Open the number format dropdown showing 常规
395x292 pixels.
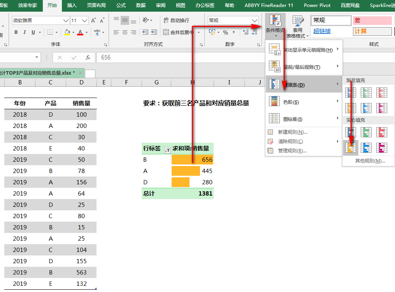[255, 20]
